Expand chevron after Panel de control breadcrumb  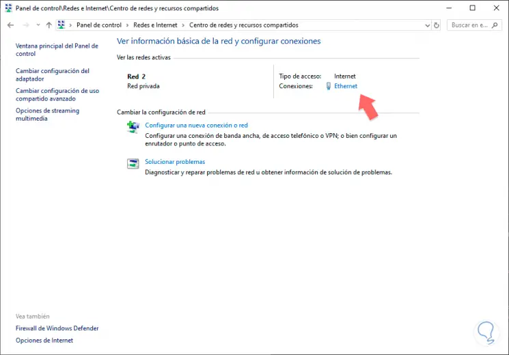tap(127, 25)
